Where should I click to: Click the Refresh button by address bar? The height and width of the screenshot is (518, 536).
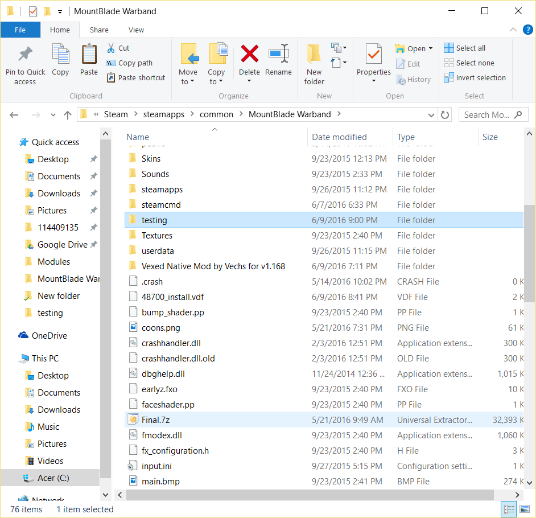click(x=445, y=115)
